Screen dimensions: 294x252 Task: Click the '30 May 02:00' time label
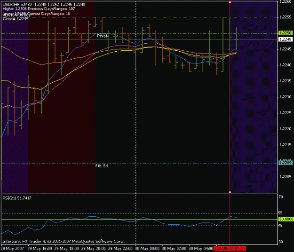tap(174, 249)
